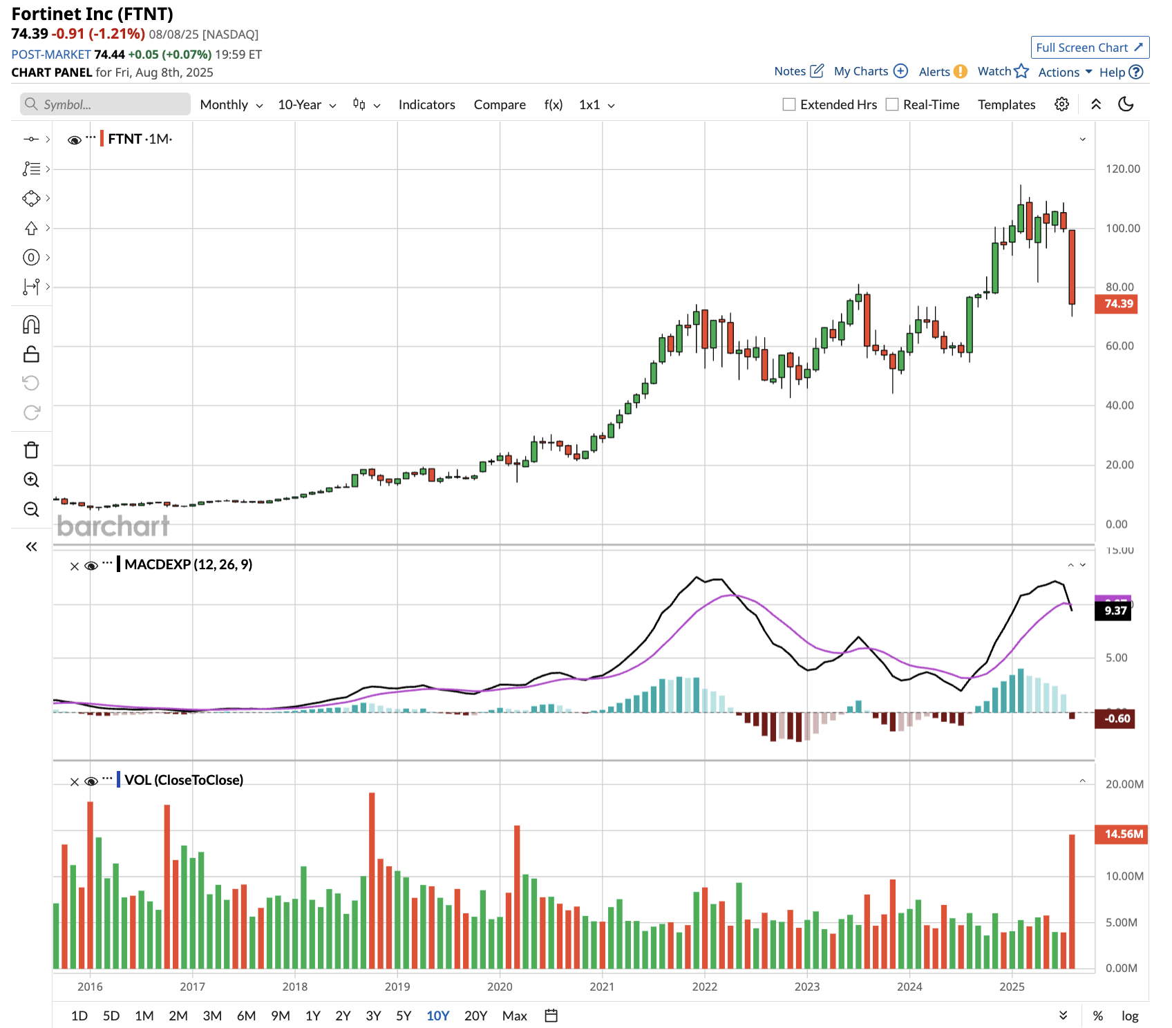Zoom in on the chart
This screenshot has height=1028, width=1172.
pos(31,480)
